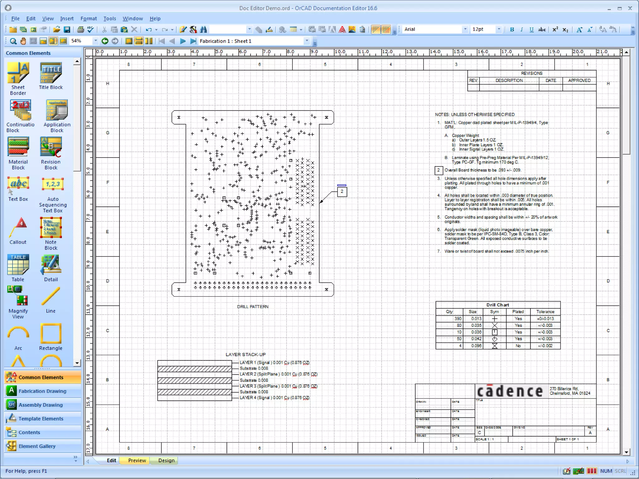Open the Format menu
The width and height of the screenshot is (639, 479).
[89, 18]
